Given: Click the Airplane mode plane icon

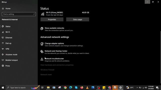Looking at the screenshot, I should pyautogui.click(x=3, y=54).
